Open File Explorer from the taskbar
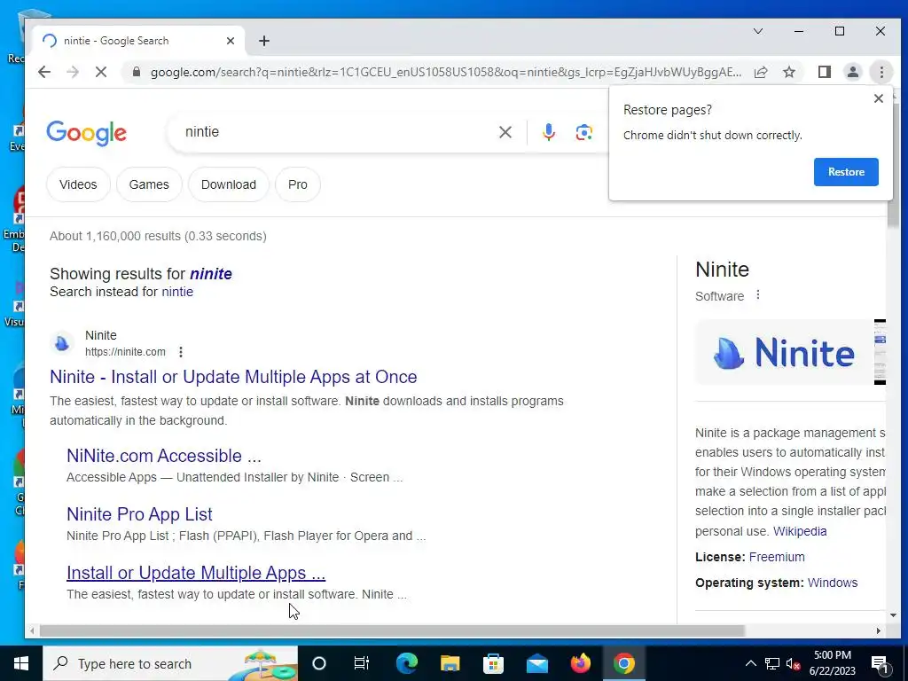Viewport: 908px width, 681px height. pos(450,663)
